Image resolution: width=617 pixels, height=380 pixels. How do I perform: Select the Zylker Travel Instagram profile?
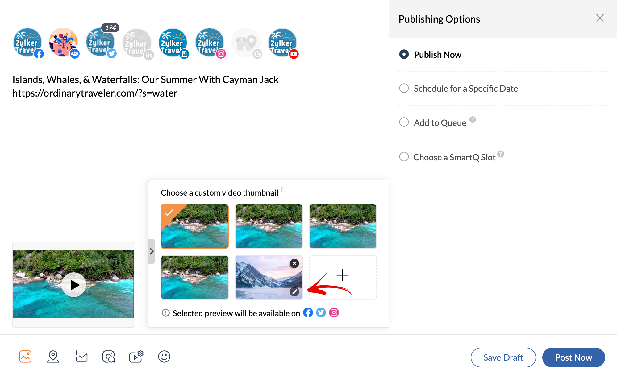[x=209, y=43]
